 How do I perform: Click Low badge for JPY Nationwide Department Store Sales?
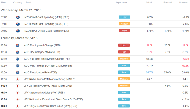[124, 99]
